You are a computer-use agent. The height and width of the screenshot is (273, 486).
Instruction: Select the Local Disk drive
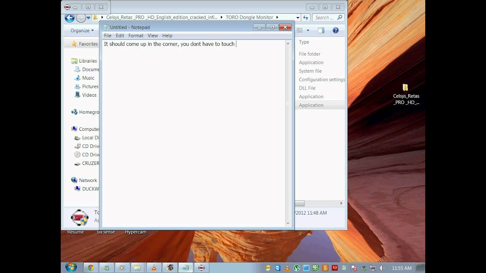click(87, 138)
